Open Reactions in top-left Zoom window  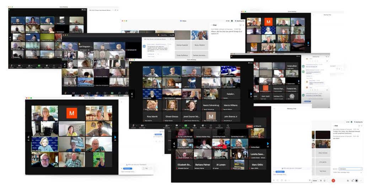pos(47,66)
